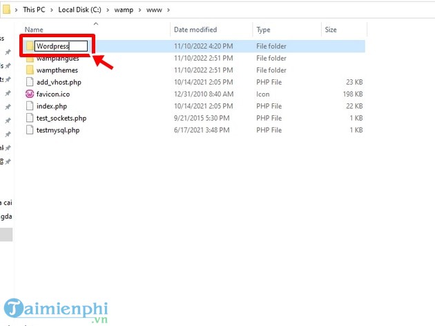This screenshot has width=435, height=326.
Task: Select testmysql.php file name
Action: click(x=58, y=130)
